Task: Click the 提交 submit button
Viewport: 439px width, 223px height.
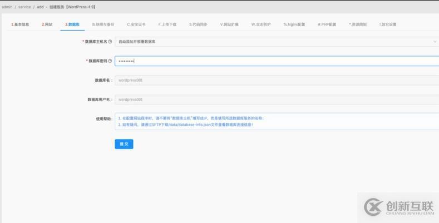Action: [x=124, y=144]
